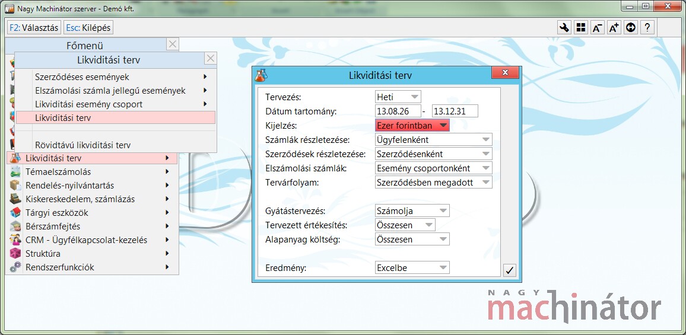Image resolution: width=686 pixels, height=335 pixels.
Task: Select Rövidtávú likviditási terv entry
Action: point(116,145)
